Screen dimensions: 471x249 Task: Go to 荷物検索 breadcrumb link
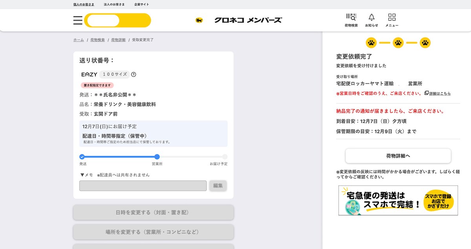tap(97, 40)
